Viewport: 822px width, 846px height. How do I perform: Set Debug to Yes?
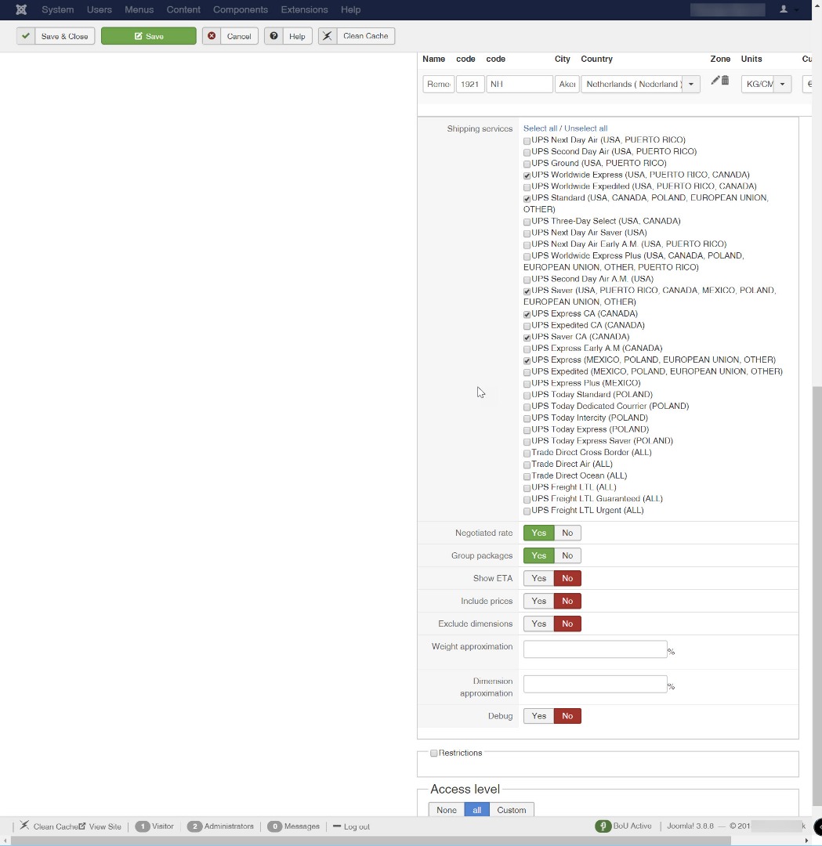click(x=538, y=715)
